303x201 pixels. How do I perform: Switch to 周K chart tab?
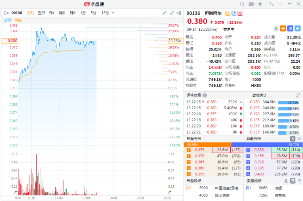coord(62,13)
